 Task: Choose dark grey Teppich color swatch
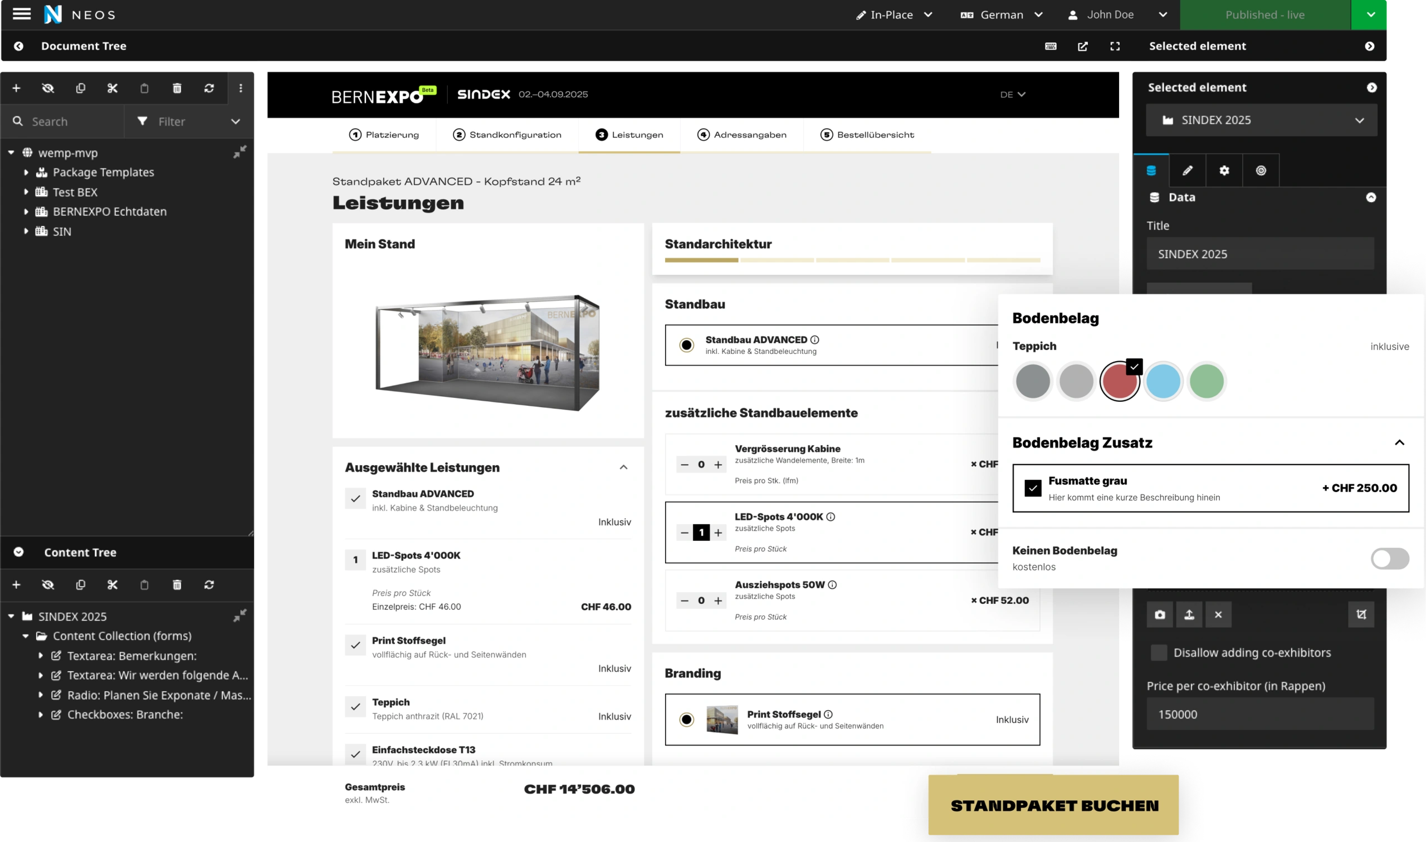(x=1033, y=381)
